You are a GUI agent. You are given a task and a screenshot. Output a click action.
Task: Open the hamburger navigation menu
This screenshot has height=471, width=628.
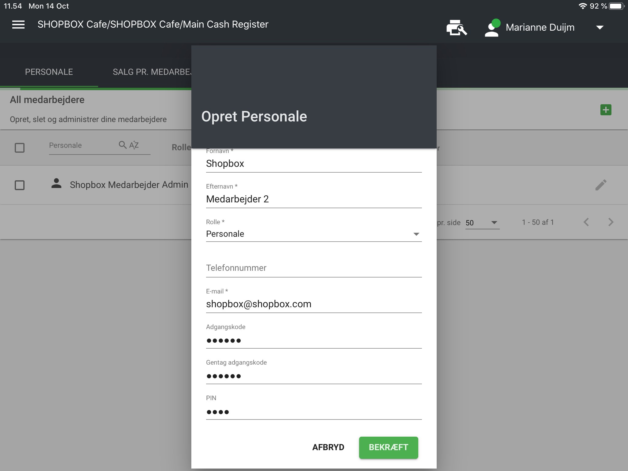pos(18,25)
